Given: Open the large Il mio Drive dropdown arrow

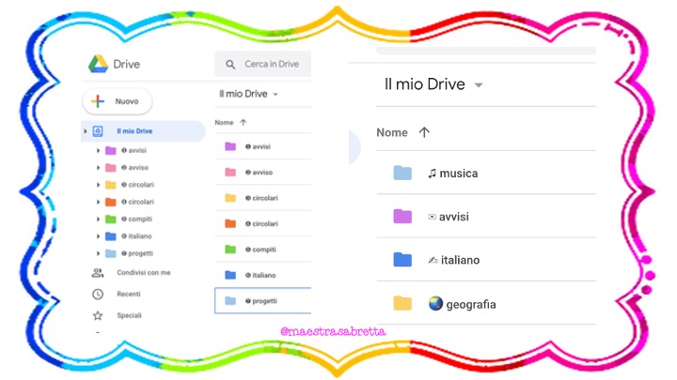Looking at the screenshot, I should (479, 85).
